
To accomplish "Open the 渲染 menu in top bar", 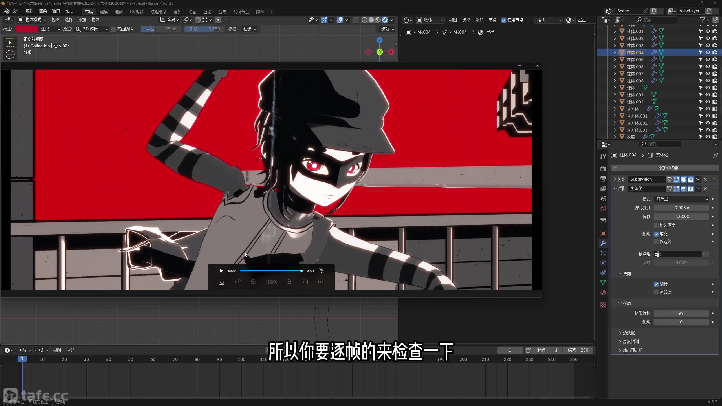I will (43, 11).
